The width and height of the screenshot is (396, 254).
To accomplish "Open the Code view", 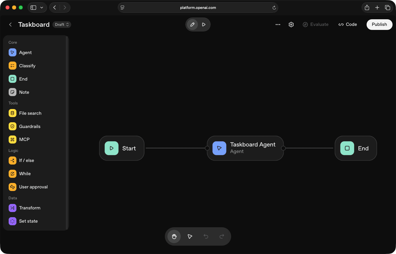I will 348,24.
